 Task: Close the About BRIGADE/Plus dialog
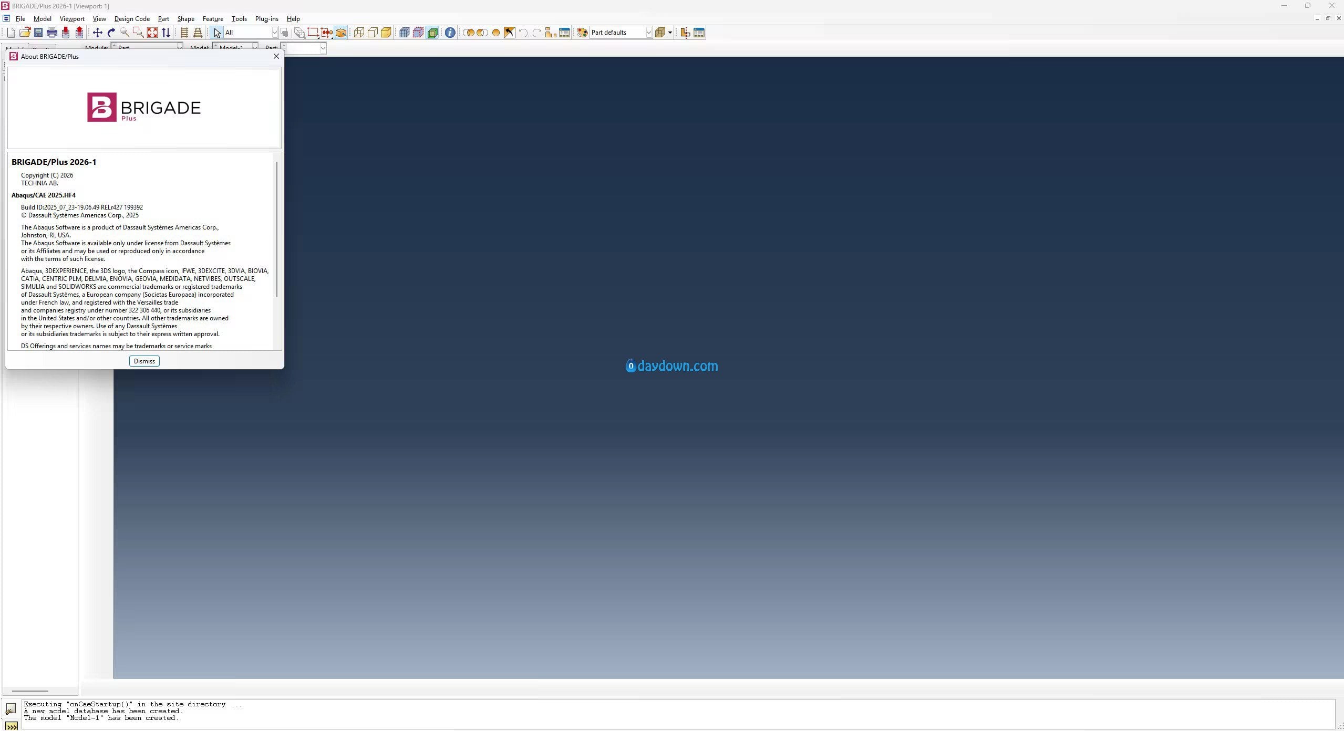coord(276,56)
